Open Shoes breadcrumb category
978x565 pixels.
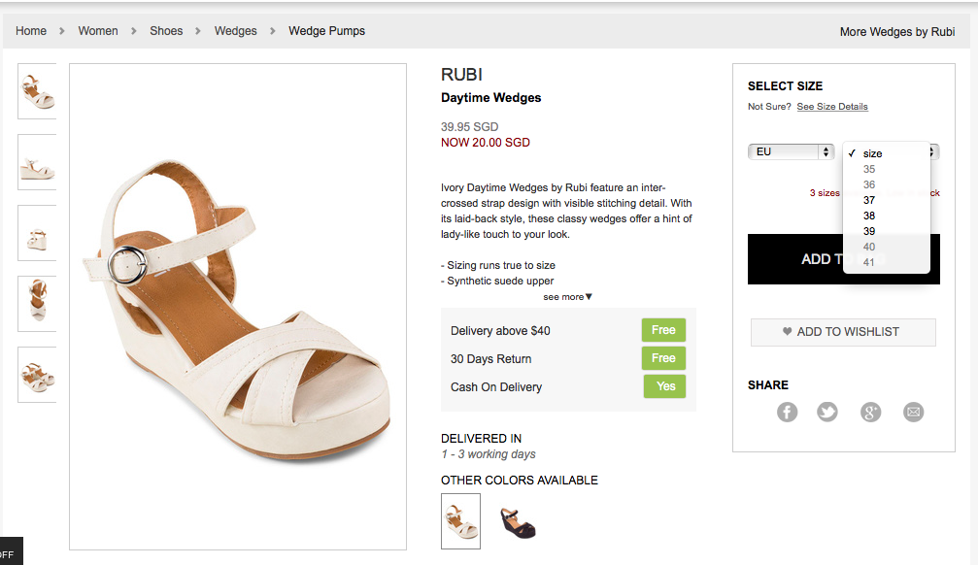[x=166, y=30]
